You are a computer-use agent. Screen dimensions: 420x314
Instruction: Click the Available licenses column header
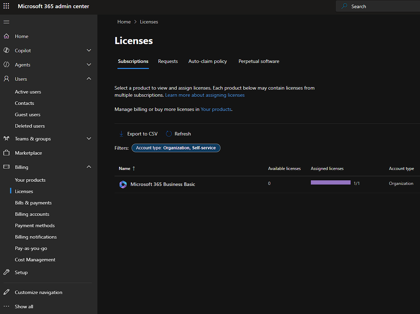[x=284, y=169]
